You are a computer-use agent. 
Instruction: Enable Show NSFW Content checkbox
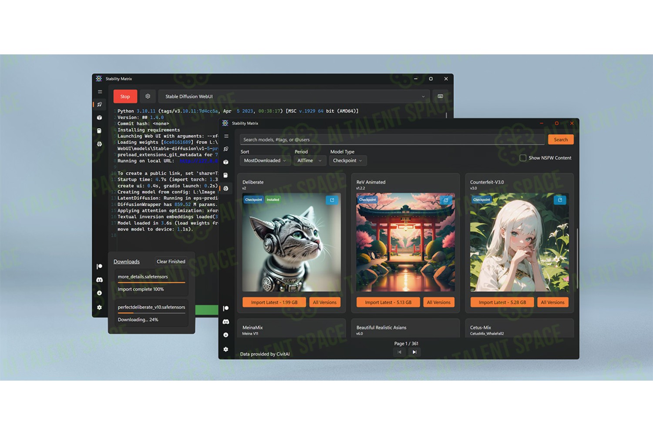(x=523, y=158)
